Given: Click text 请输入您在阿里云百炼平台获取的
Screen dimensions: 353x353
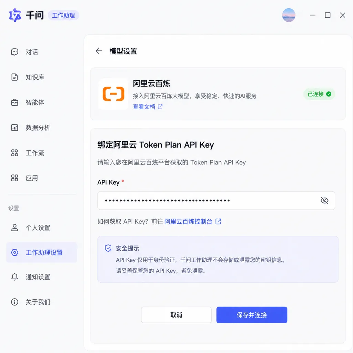Looking at the screenshot, I should pyautogui.click(x=172, y=162).
